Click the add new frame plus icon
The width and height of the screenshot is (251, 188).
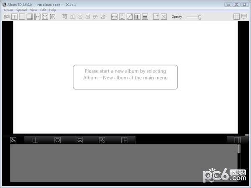click(156, 17)
